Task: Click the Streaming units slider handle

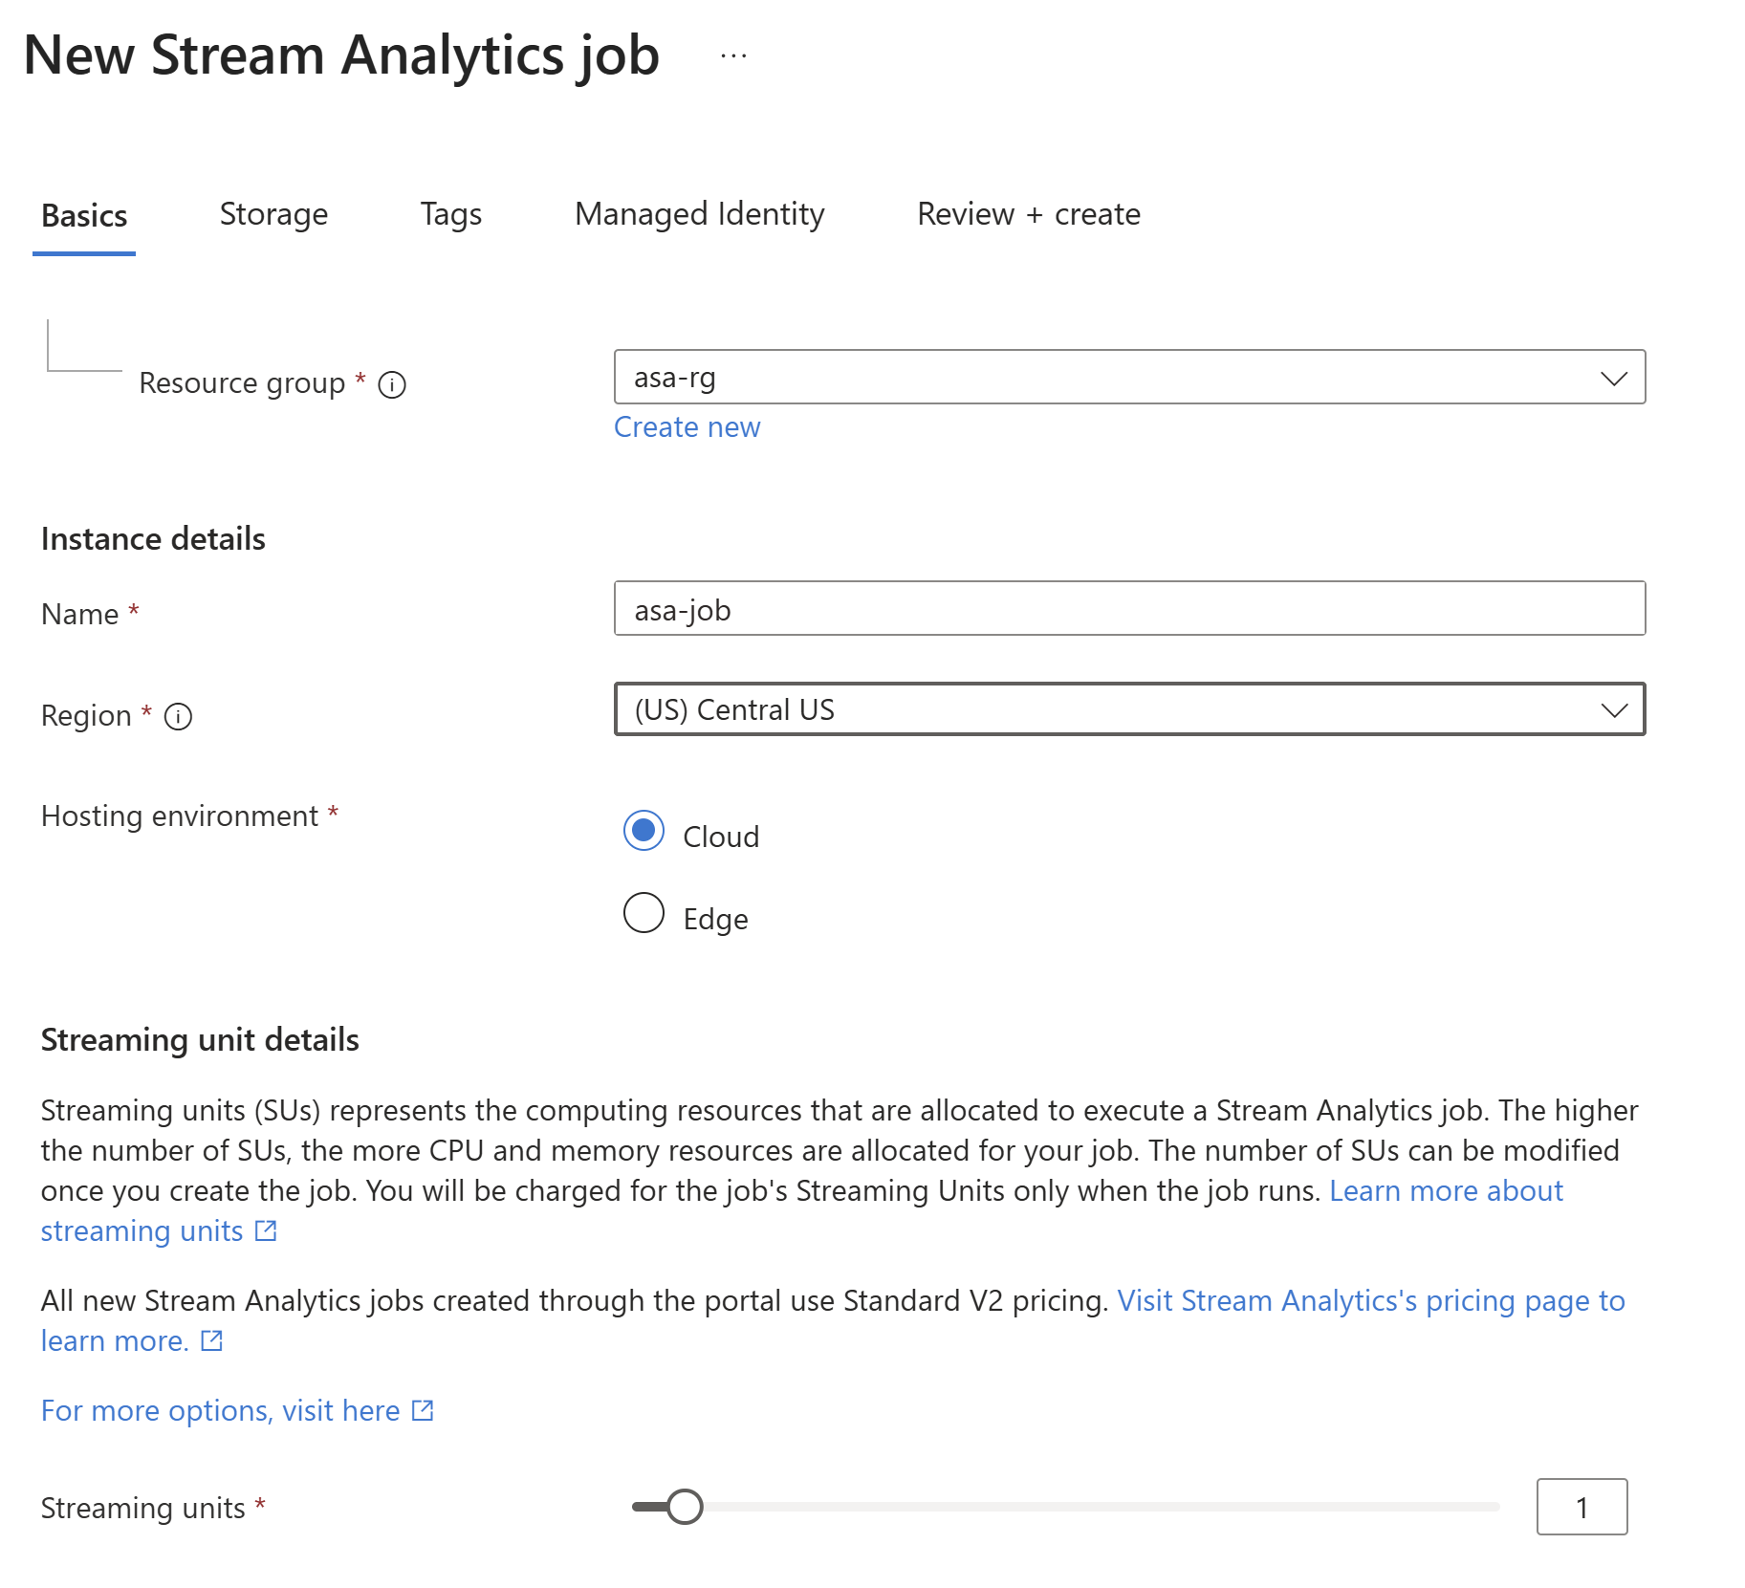Action: [x=685, y=1507]
